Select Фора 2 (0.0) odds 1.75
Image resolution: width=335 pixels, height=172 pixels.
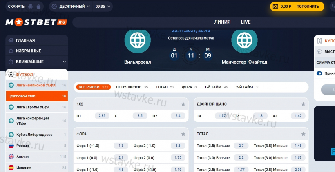click(178, 157)
